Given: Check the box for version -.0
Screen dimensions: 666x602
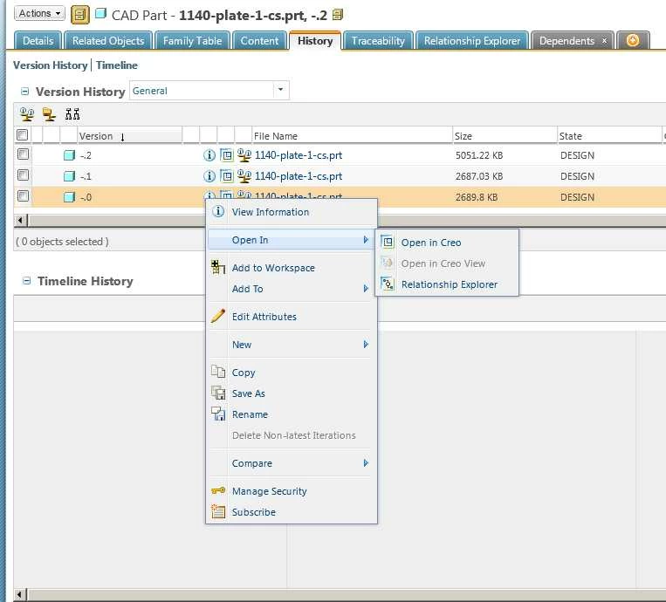Looking at the screenshot, I should (24, 195).
